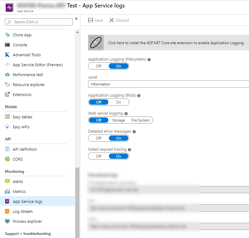The width and height of the screenshot is (249, 238).
Task: Click the Mobile section heading
Action: pos(11,107)
